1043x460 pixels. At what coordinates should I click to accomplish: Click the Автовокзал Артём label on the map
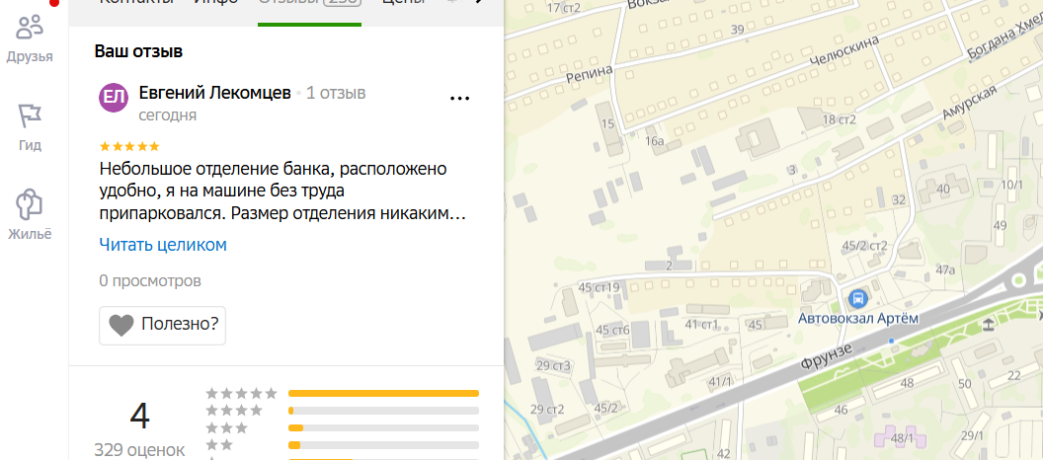858,319
